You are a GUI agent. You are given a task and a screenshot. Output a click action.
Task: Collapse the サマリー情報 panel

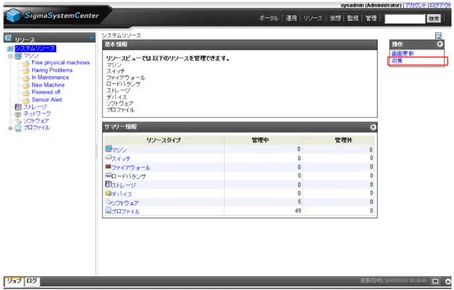tap(373, 127)
